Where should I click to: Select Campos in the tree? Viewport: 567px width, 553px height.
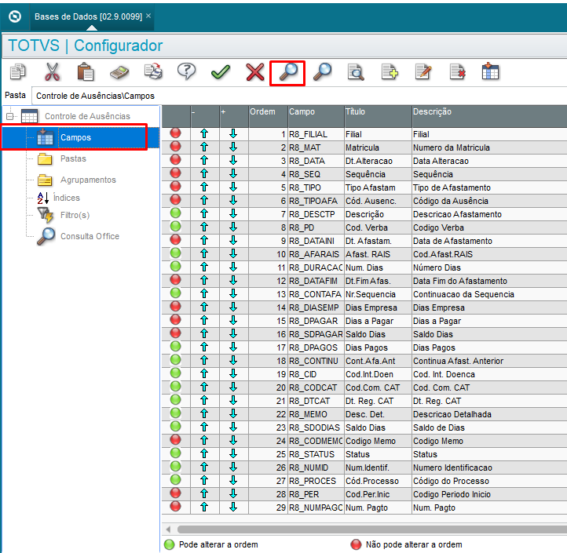coord(75,137)
